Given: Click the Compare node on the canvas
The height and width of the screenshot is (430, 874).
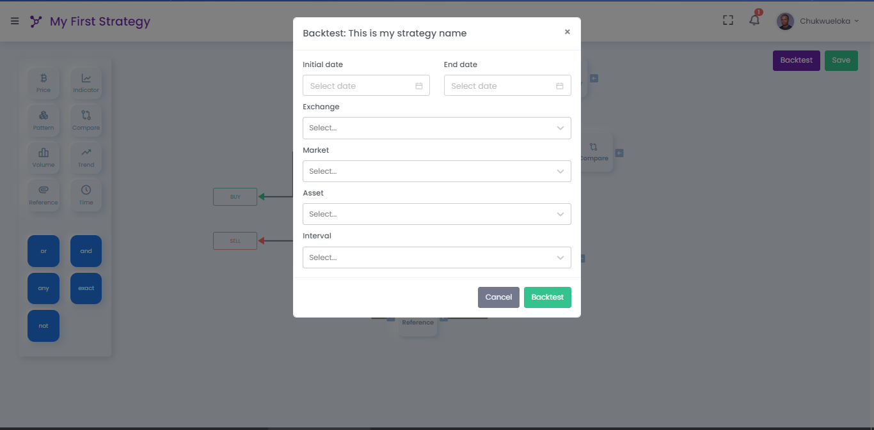Looking at the screenshot, I should click(596, 153).
